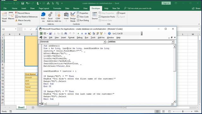Click Import in the XML group

[121, 13]
